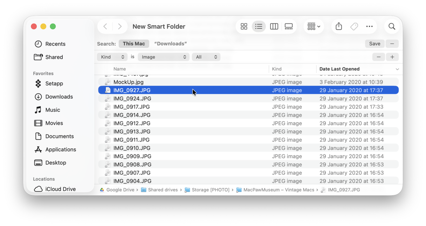The width and height of the screenshot is (426, 226).
Task: Open the Kind filter dropdown
Action: click(112, 57)
